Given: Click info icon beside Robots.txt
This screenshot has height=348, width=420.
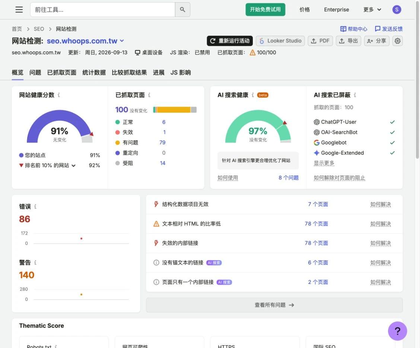Looking at the screenshot, I should [x=56, y=347].
